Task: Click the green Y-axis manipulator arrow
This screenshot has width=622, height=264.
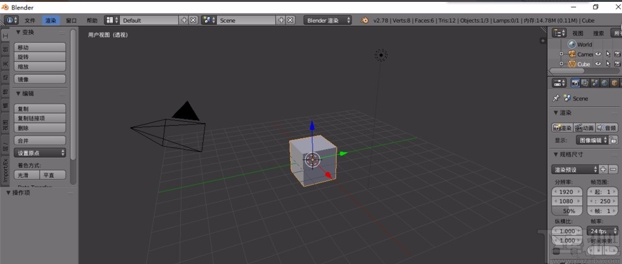Action: (x=343, y=153)
